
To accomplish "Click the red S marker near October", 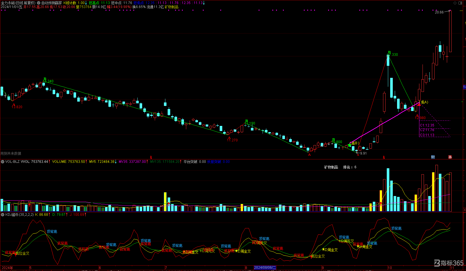I will (x=384, y=157).
